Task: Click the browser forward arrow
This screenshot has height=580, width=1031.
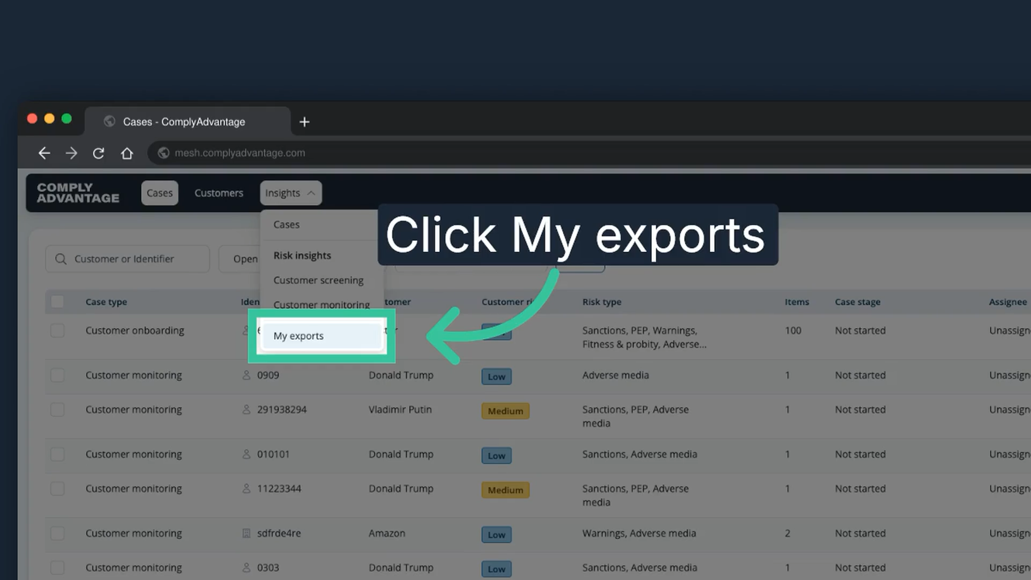Action: [71, 153]
